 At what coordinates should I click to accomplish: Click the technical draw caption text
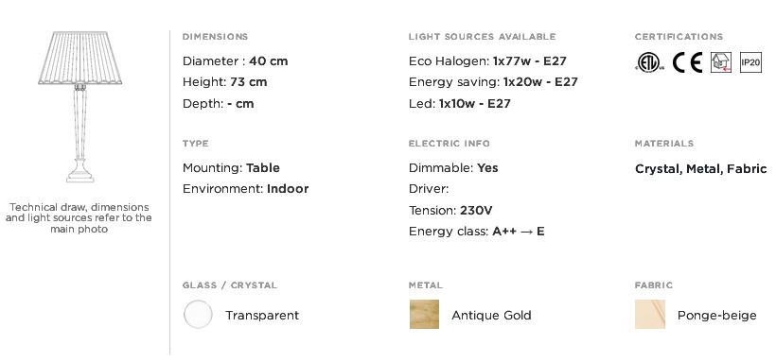pos(79,218)
